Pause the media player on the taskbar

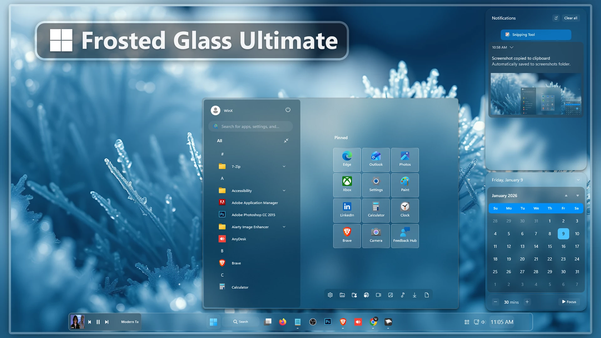point(98,322)
